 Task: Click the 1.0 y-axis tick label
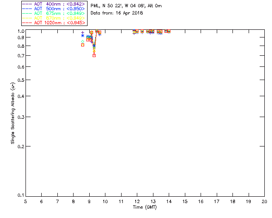[21, 31]
